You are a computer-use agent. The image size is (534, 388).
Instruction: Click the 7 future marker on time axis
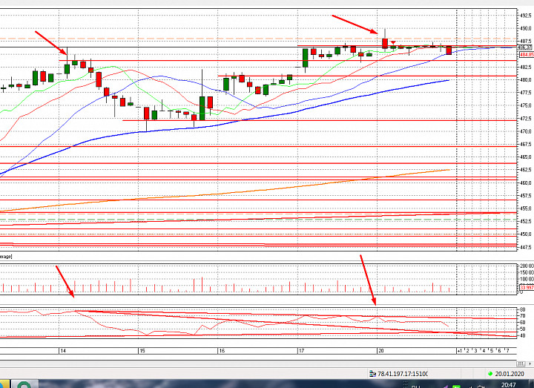pos(507,350)
